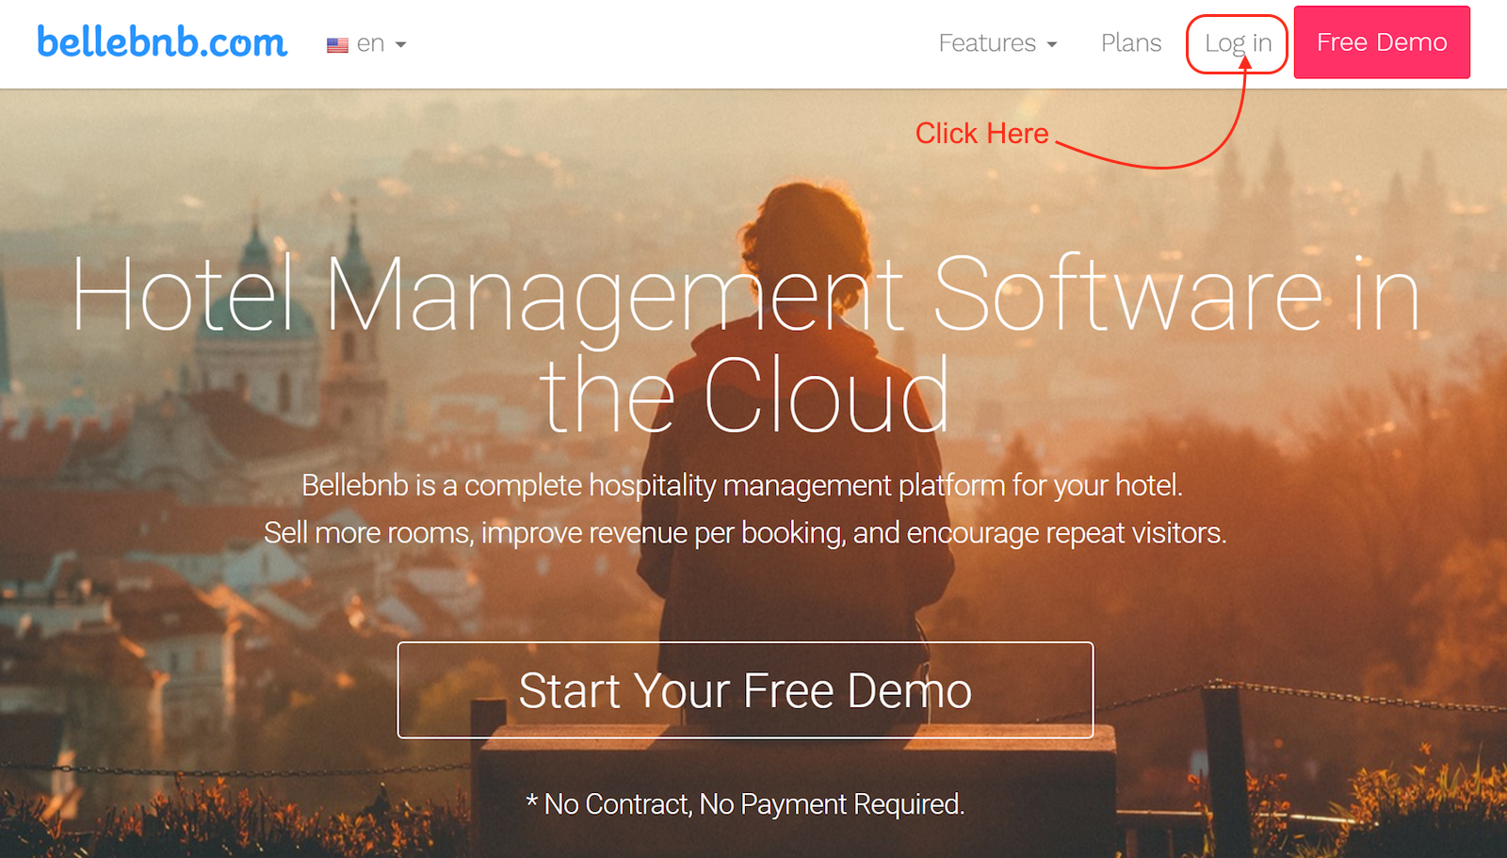Click the US flag language icon
The image size is (1507, 858).
click(337, 45)
